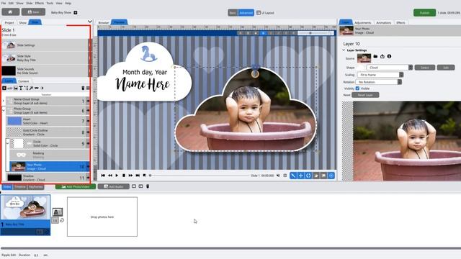Click the Add Photo/Video button
Screen dimensions: 461x259
coord(76,186)
